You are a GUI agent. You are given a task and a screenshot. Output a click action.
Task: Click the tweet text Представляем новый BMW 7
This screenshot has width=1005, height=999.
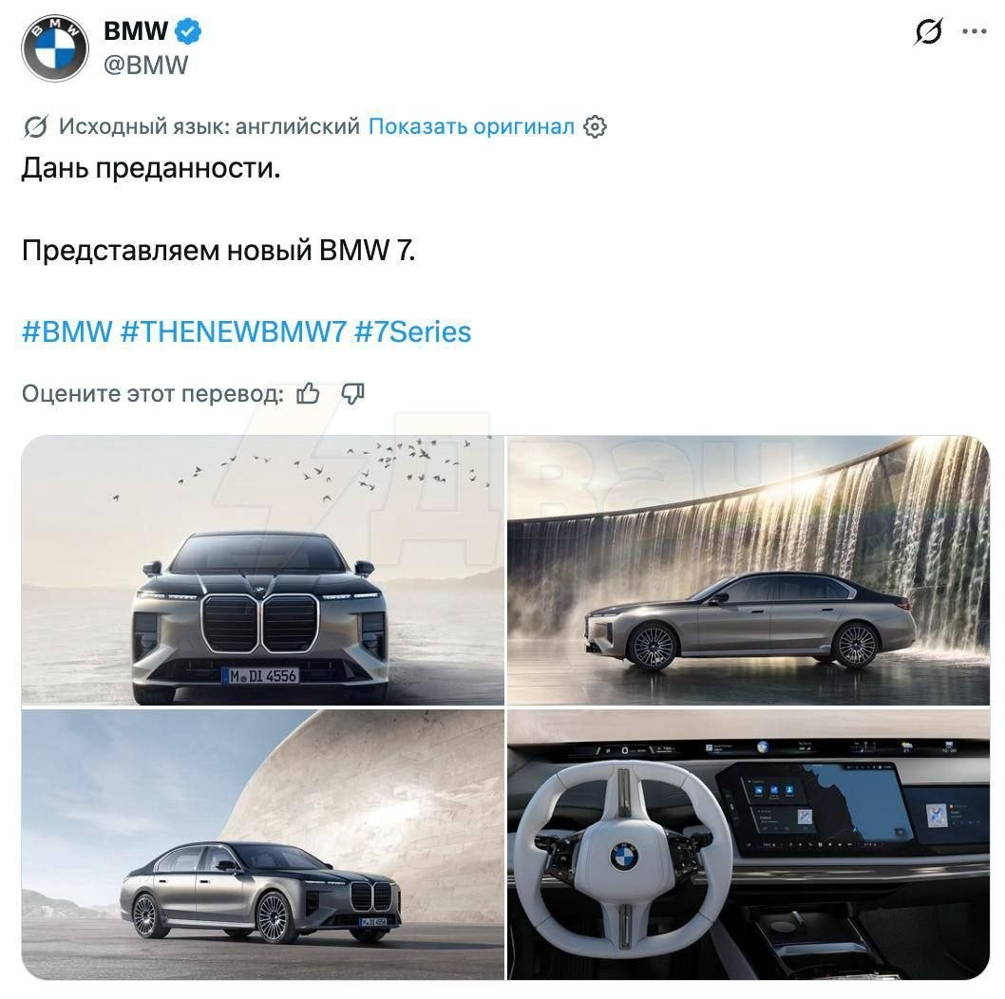tap(218, 250)
